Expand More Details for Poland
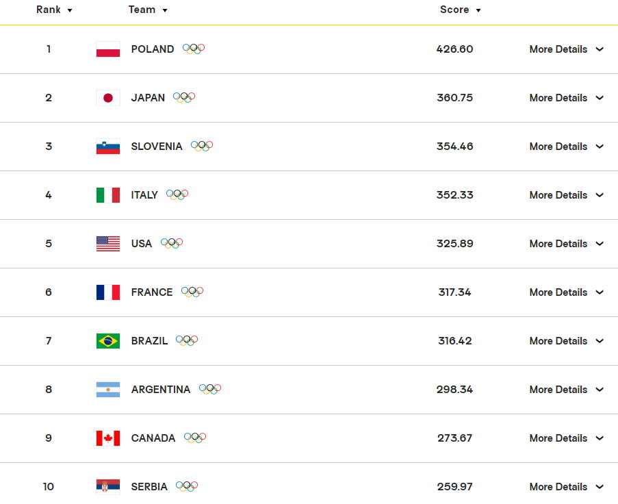This screenshot has height=504, width=618. coord(567,49)
